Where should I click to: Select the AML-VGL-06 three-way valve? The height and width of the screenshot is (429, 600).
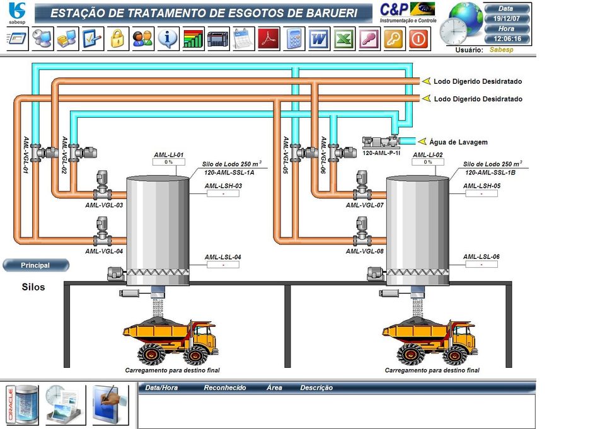click(x=342, y=153)
